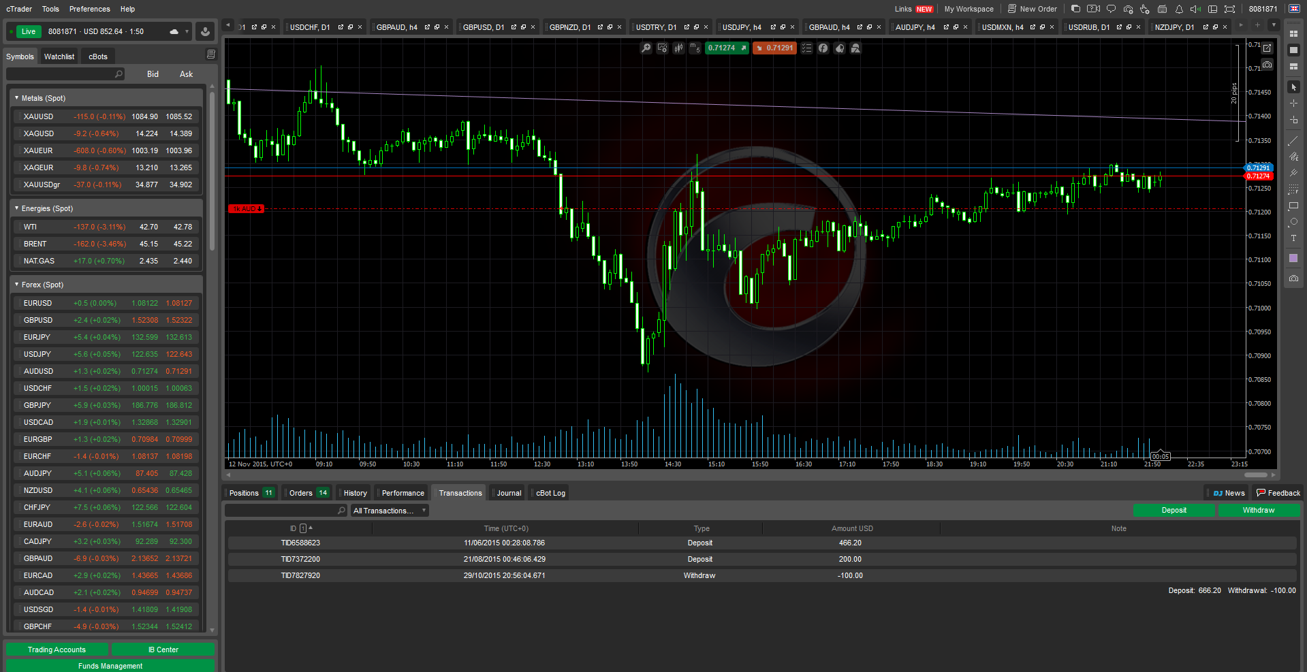Open chart settings icon with gear
The width and height of the screenshot is (1307, 672).
[x=662, y=48]
